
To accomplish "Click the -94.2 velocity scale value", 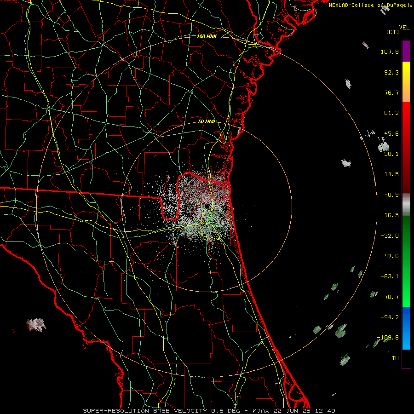I will [390, 317].
